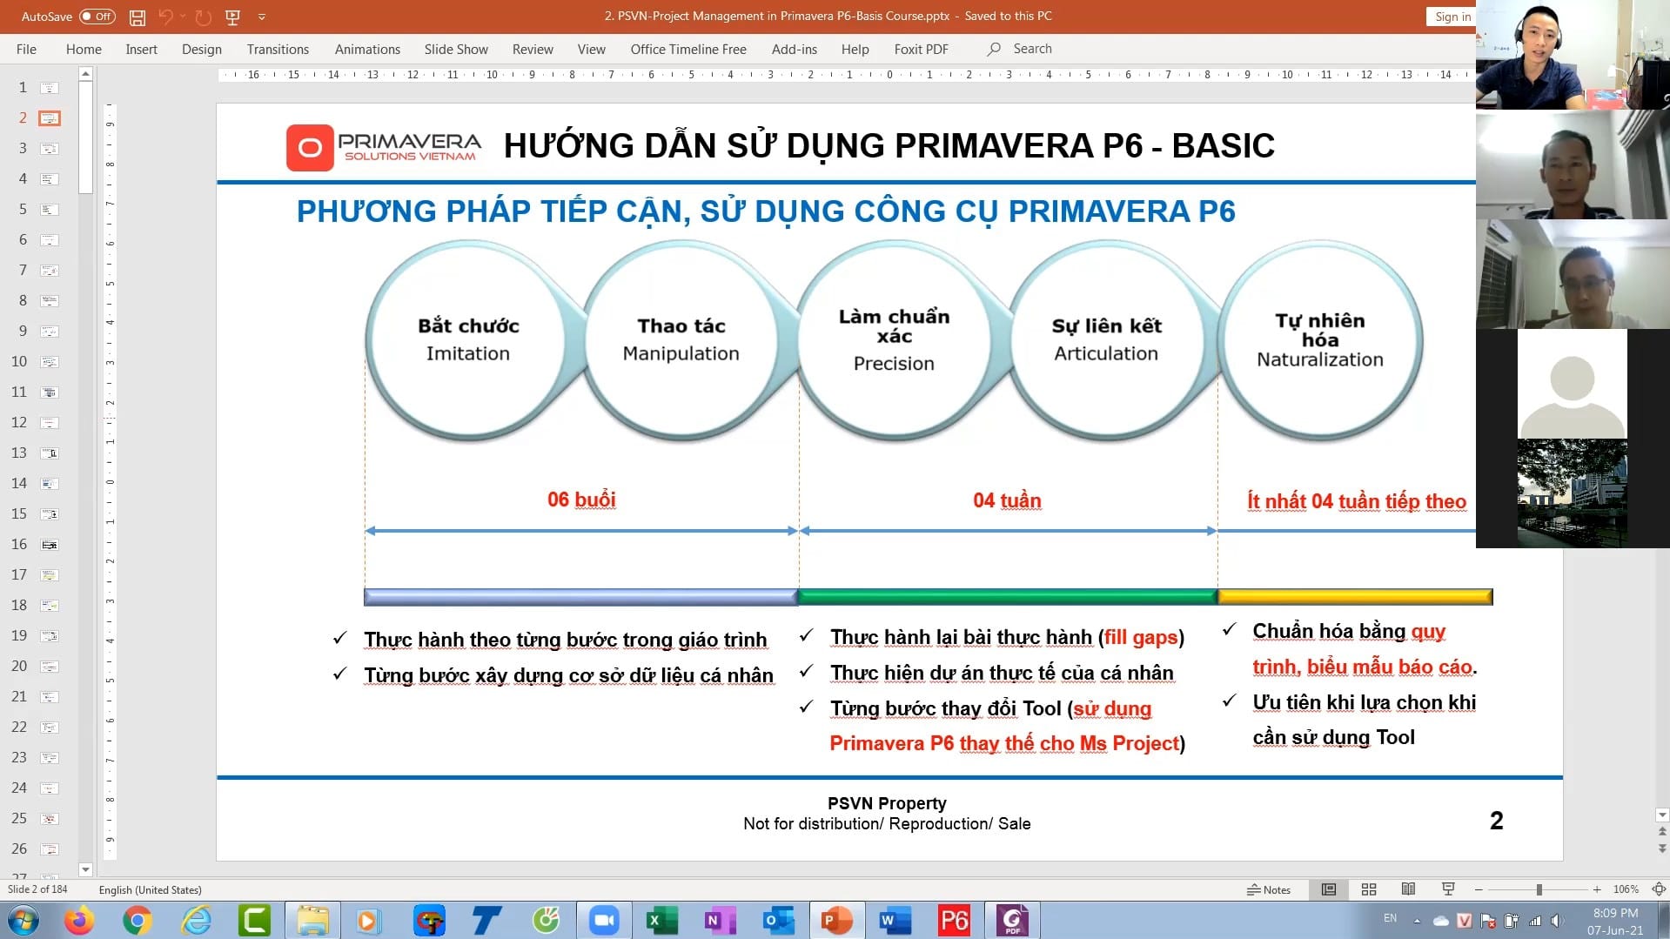Select slide 1 thumbnail
Screen dimensions: 1670x939
[50, 88]
